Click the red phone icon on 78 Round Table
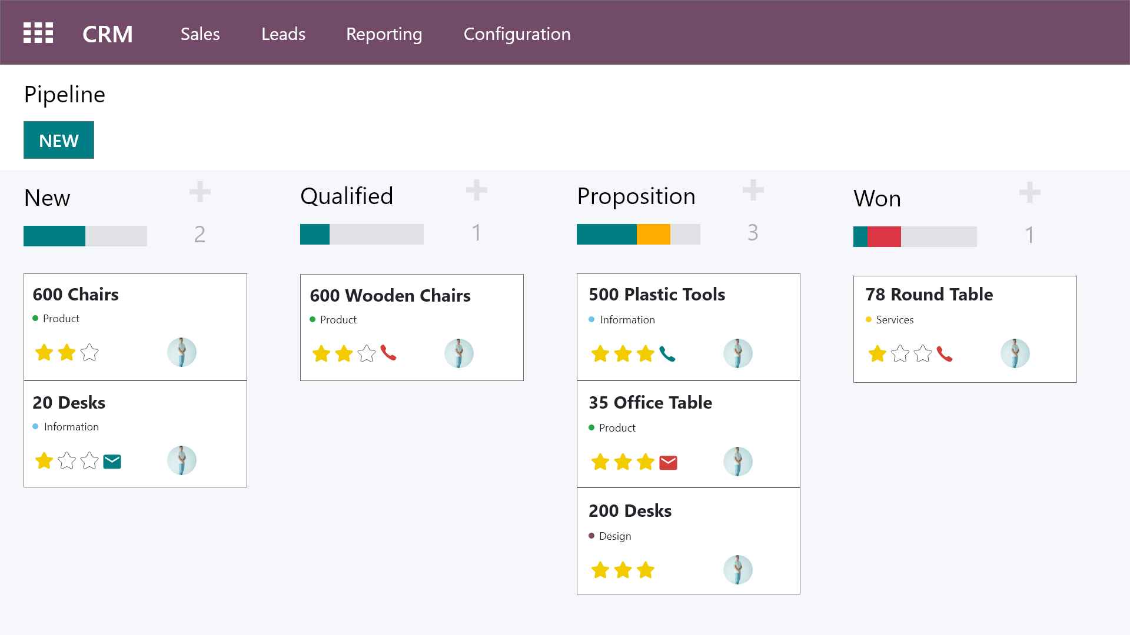Image resolution: width=1130 pixels, height=635 pixels. pos(945,354)
